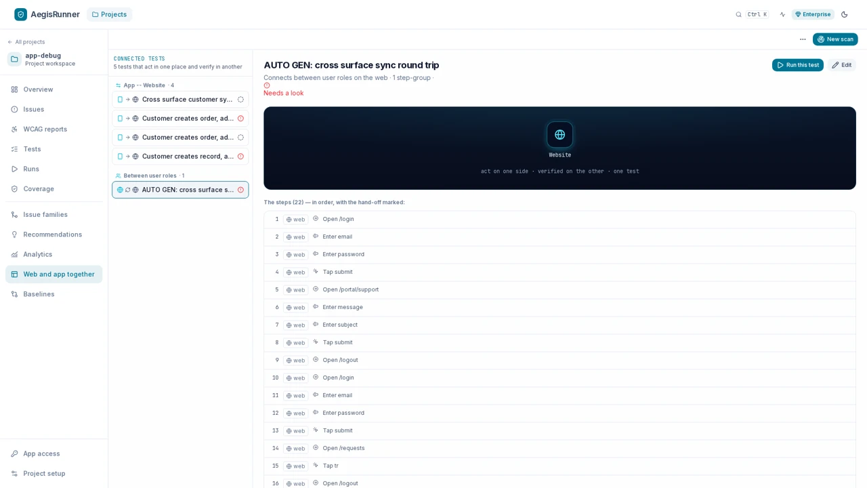Click step 13 Tap submit
867x488 pixels.
pyautogui.click(x=559, y=431)
